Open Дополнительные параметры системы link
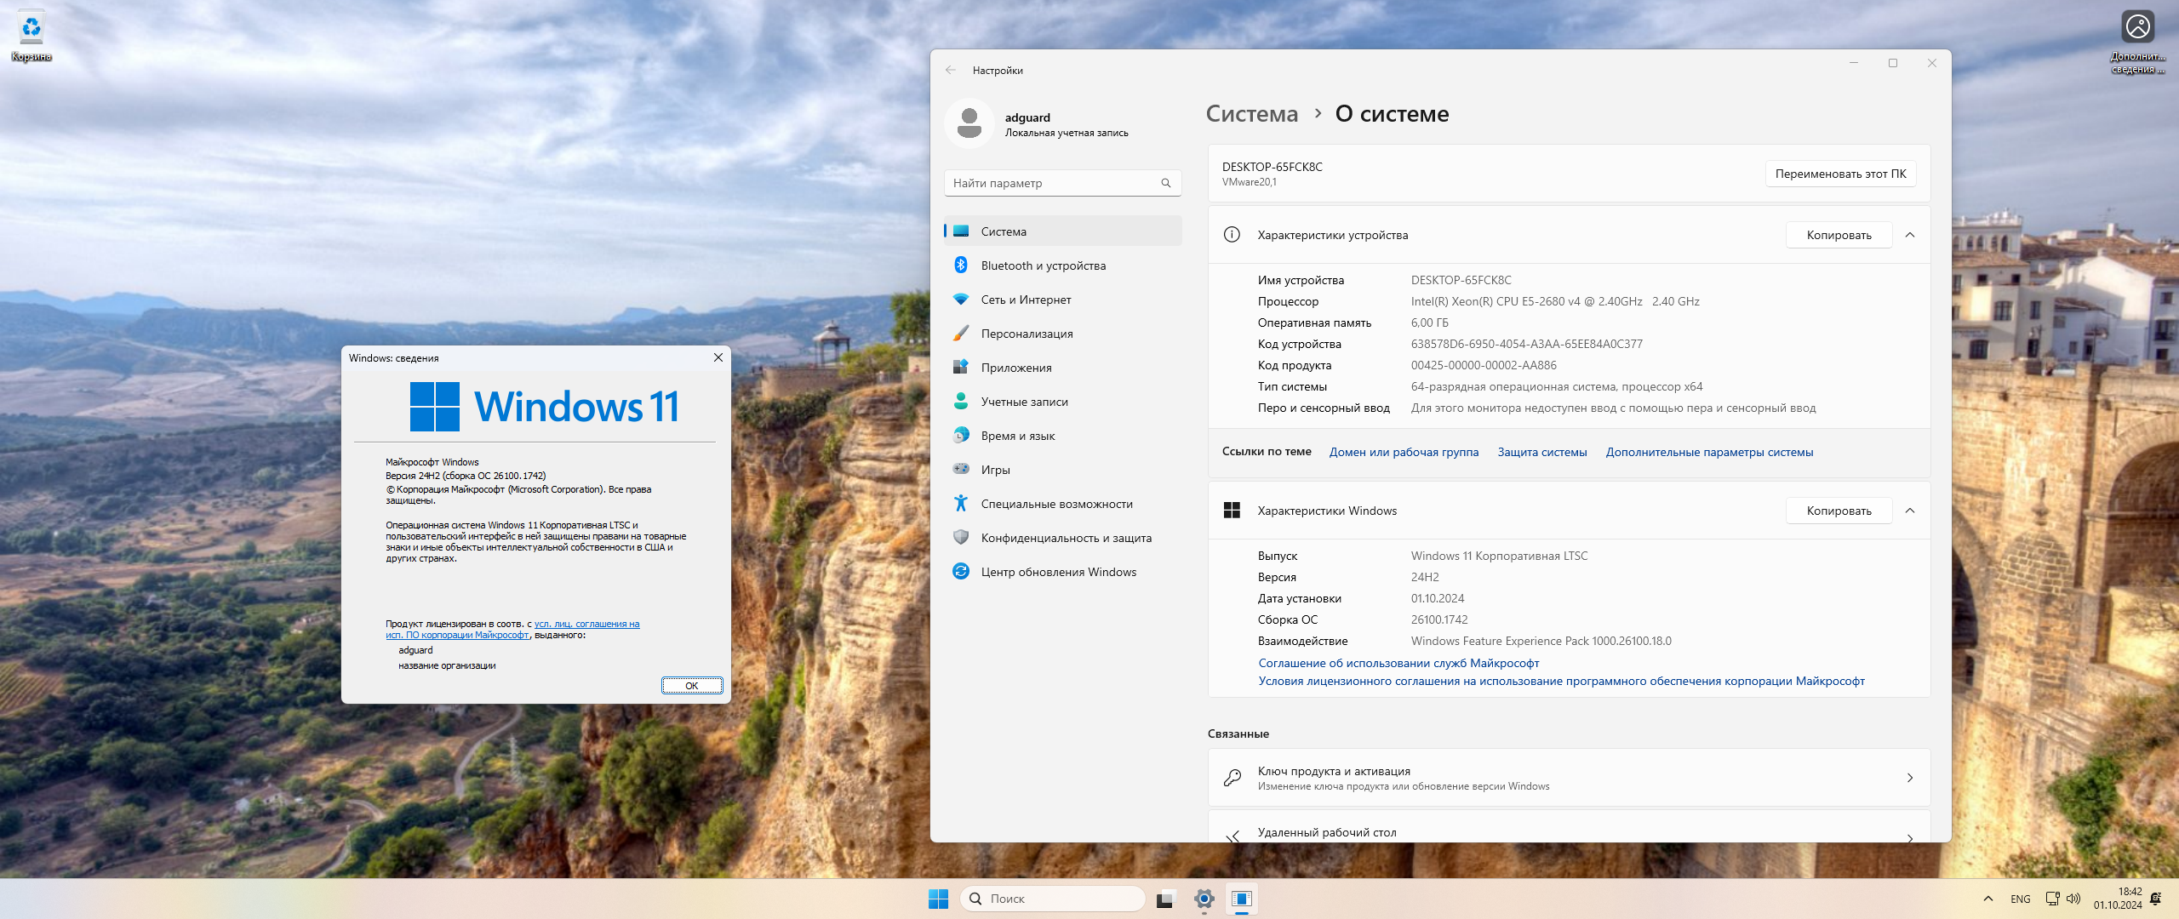 [x=1709, y=452]
